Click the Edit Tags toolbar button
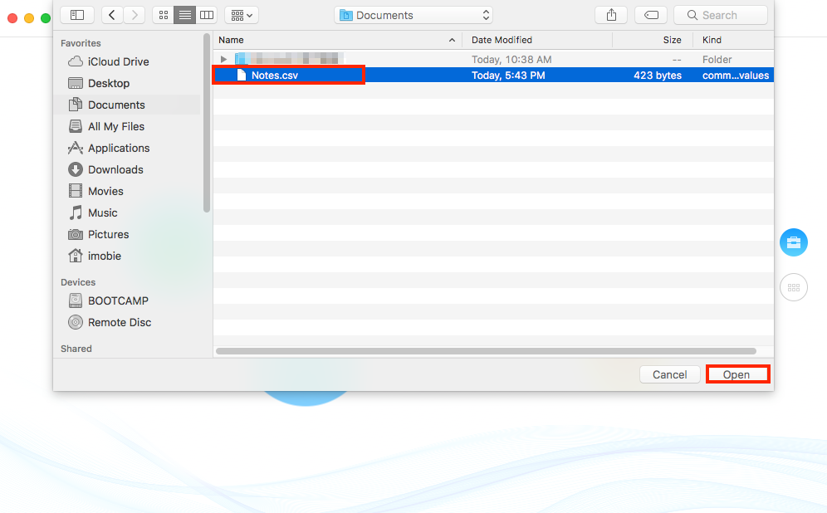Screen dimensions: 827x513 pyautogui.click(x=651, y=15)
